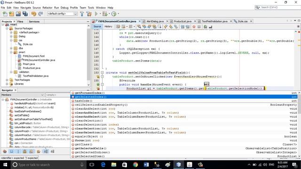The width and height of the screenshot is (301, 169).
Task: Click the History view button
Action: (x=108, y=26)
